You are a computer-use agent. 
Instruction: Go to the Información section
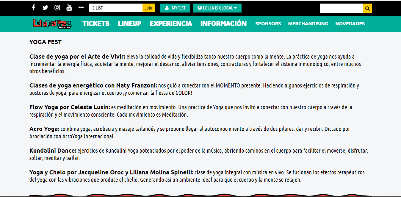coord(223,24)
